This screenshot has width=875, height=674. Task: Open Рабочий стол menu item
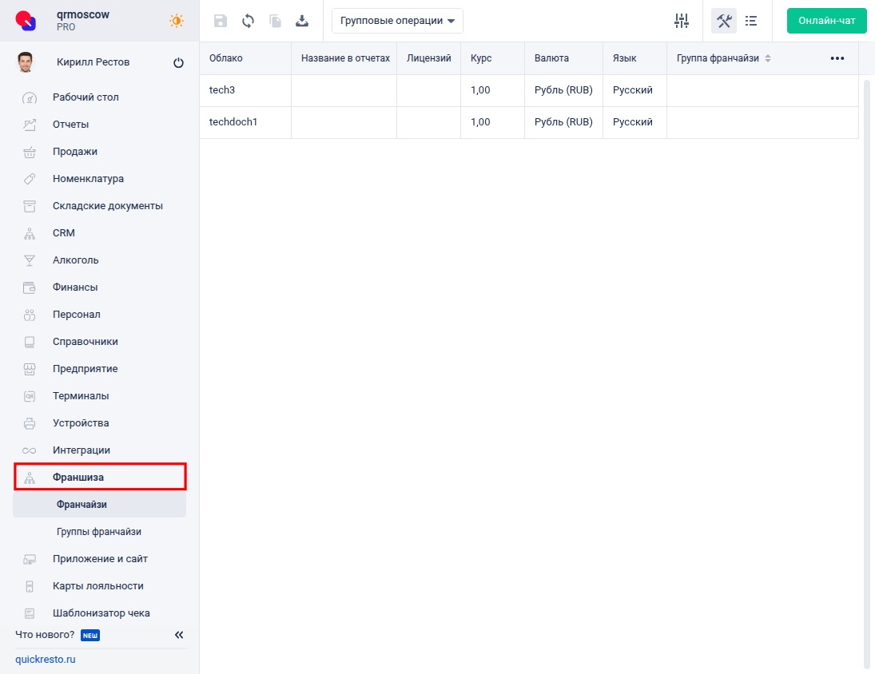tap(99, 97)
